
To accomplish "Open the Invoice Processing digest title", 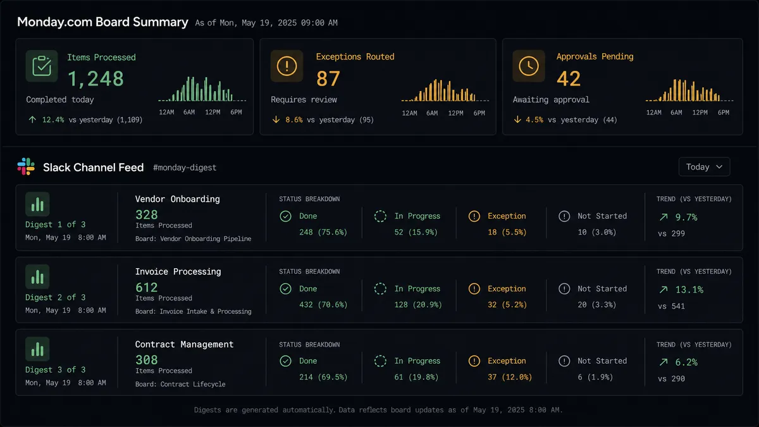I will point(178,272).
